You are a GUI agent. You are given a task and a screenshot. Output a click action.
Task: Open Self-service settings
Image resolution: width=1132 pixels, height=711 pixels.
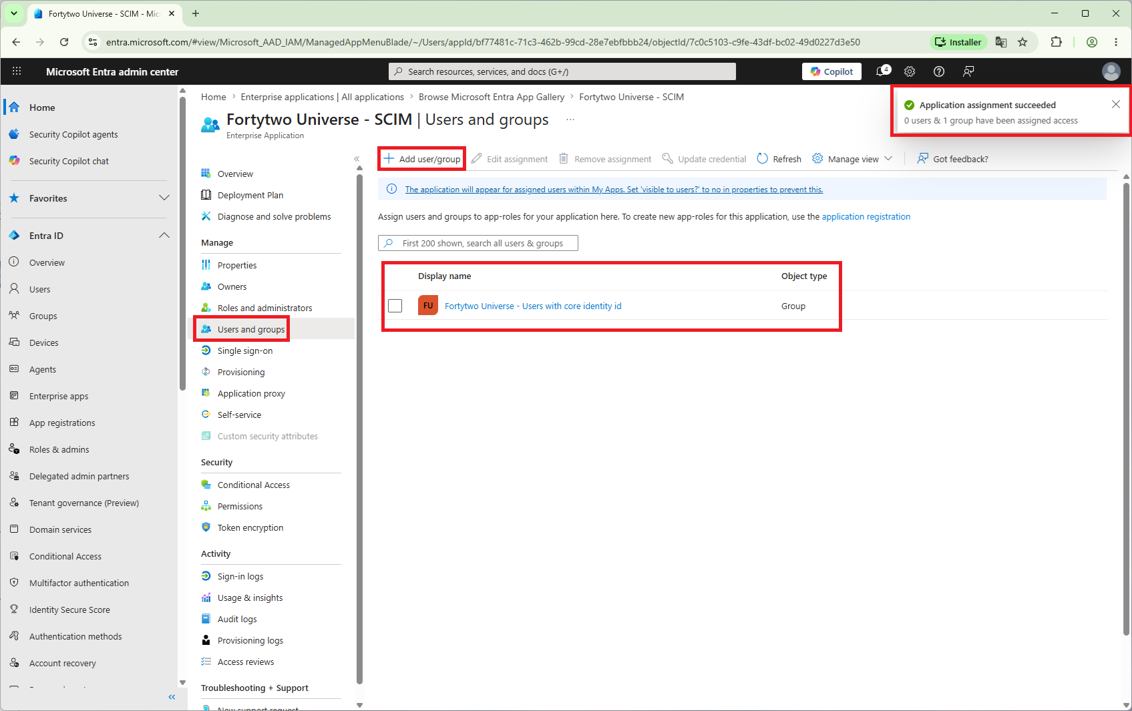[239, 415]
